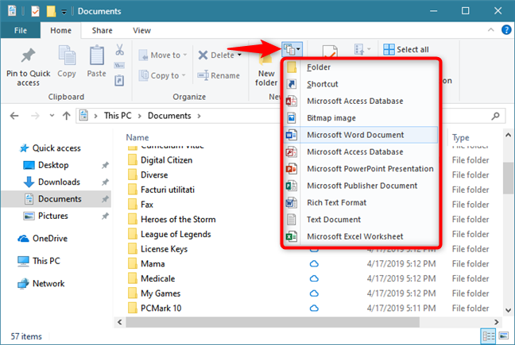
Task: Open the Open button dropdown arrow
Action: (369, 49)
